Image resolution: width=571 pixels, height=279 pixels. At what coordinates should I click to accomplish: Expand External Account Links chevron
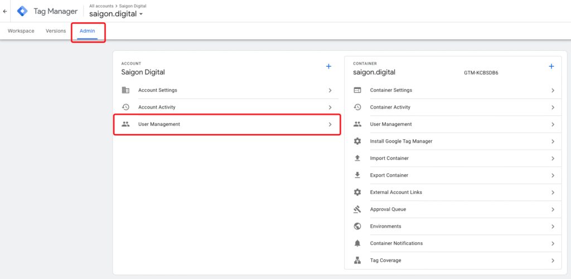(x=553, y=193)
